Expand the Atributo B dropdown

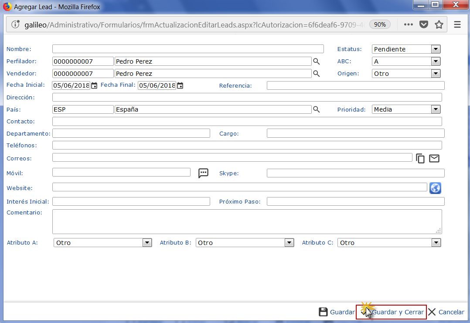(245, 243)
